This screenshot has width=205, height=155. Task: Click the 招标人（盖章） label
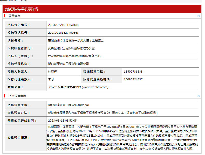tap(20, 56)
